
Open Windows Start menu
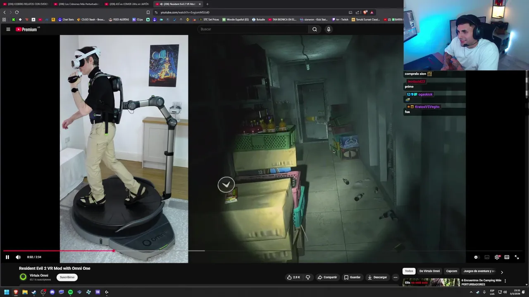click(x=7, y=292)
